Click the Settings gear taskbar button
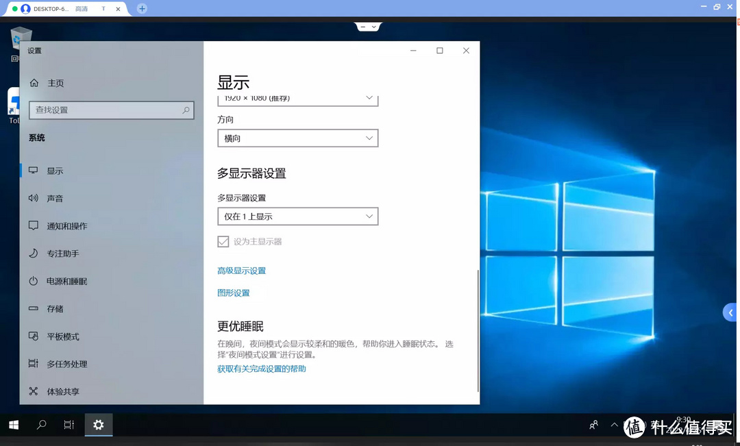The height and width of the screenshot is (446, 740). tap(98, 425)
